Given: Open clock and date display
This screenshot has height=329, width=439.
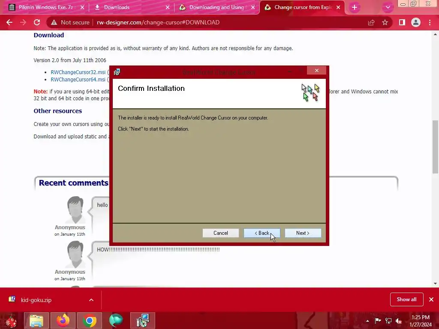Looking at the screenshot, I should click(421, 321).
